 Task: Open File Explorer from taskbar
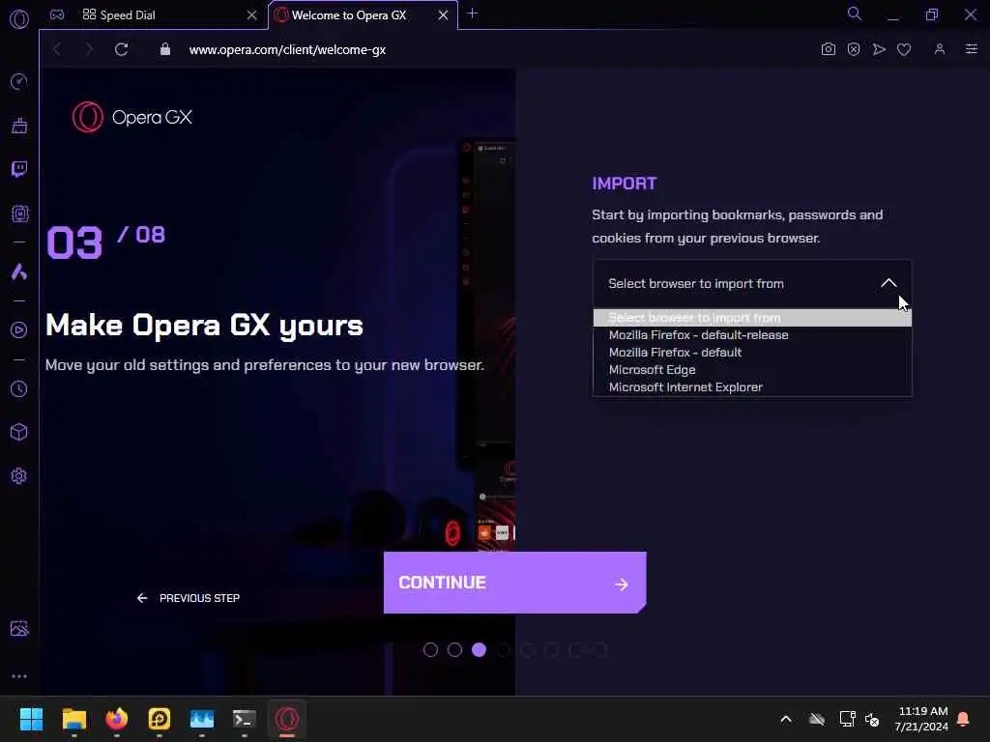click(x=73, y=719)
